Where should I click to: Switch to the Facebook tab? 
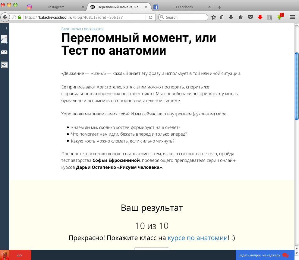pos(182,7)
